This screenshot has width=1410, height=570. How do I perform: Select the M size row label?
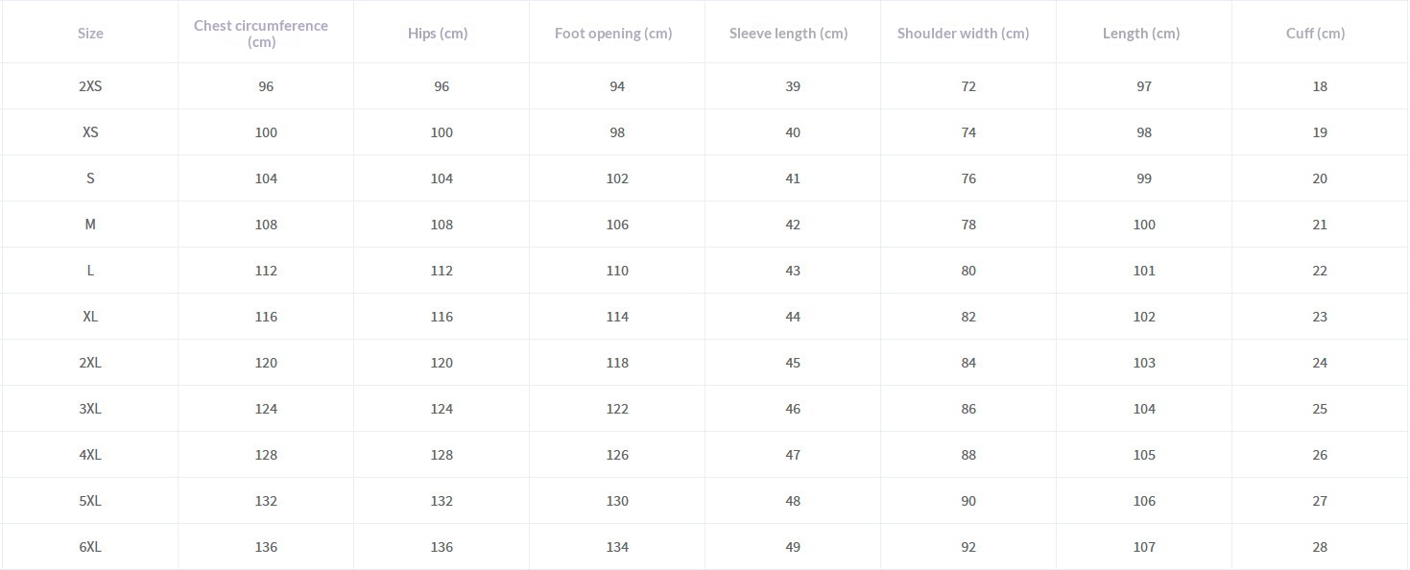pos(90,225)
